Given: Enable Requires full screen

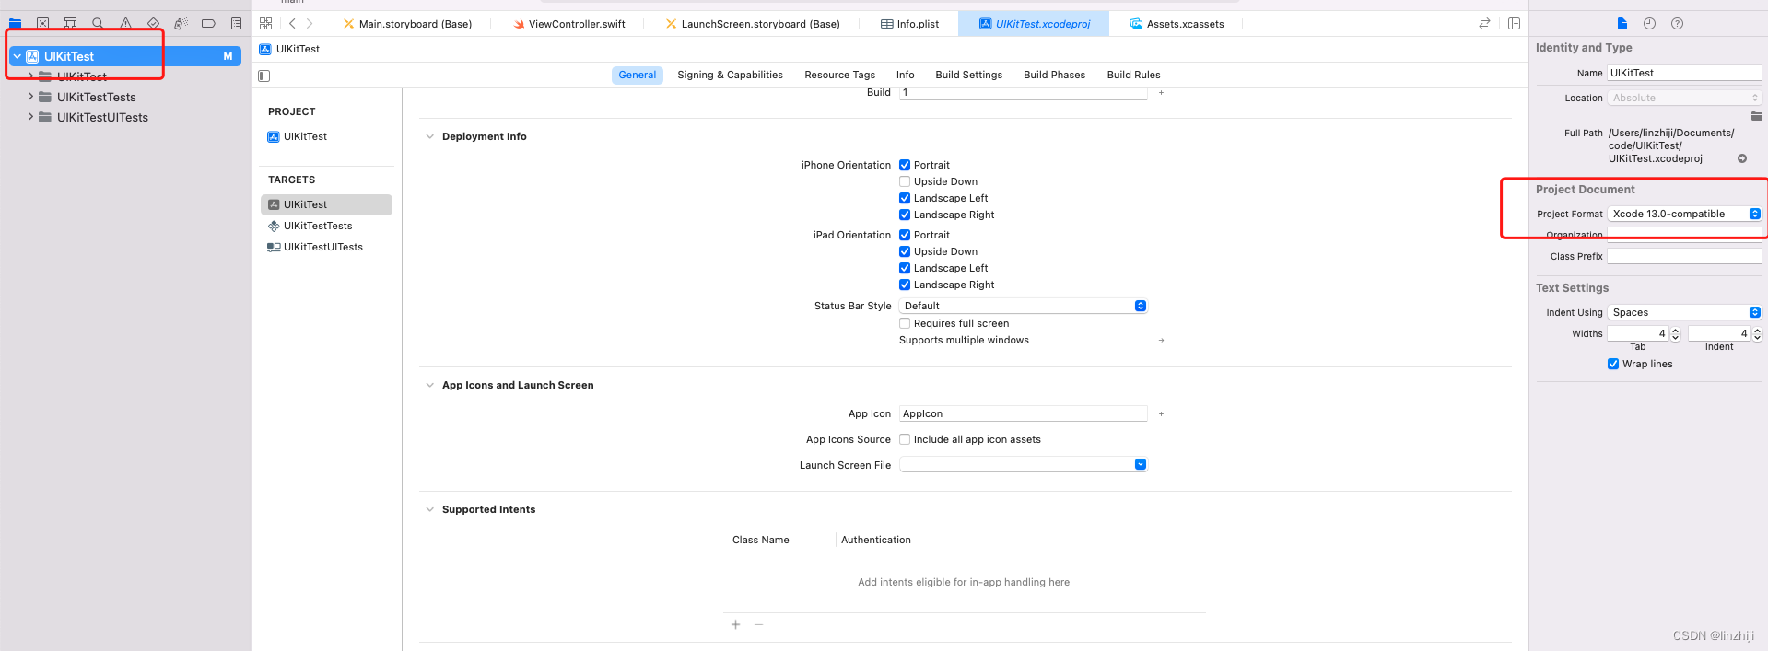Looking at the screenshot, I should pyautogui.click(x=905, y=323).
